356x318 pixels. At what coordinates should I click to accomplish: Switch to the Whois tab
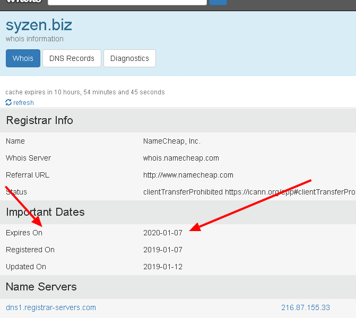pyautogui.click(x=23, y=58)
